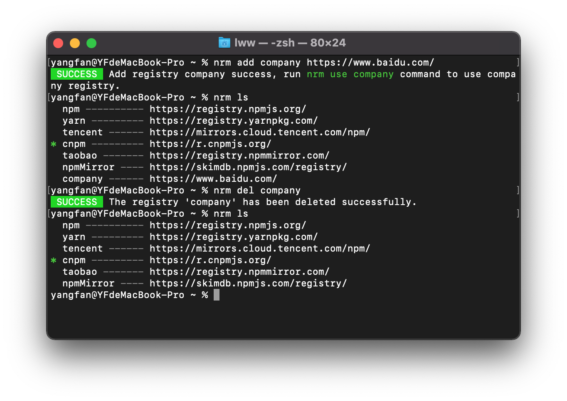This screenshot has width=567, height=401.
Task: Click the red close window button
Action: click(58, 43)
